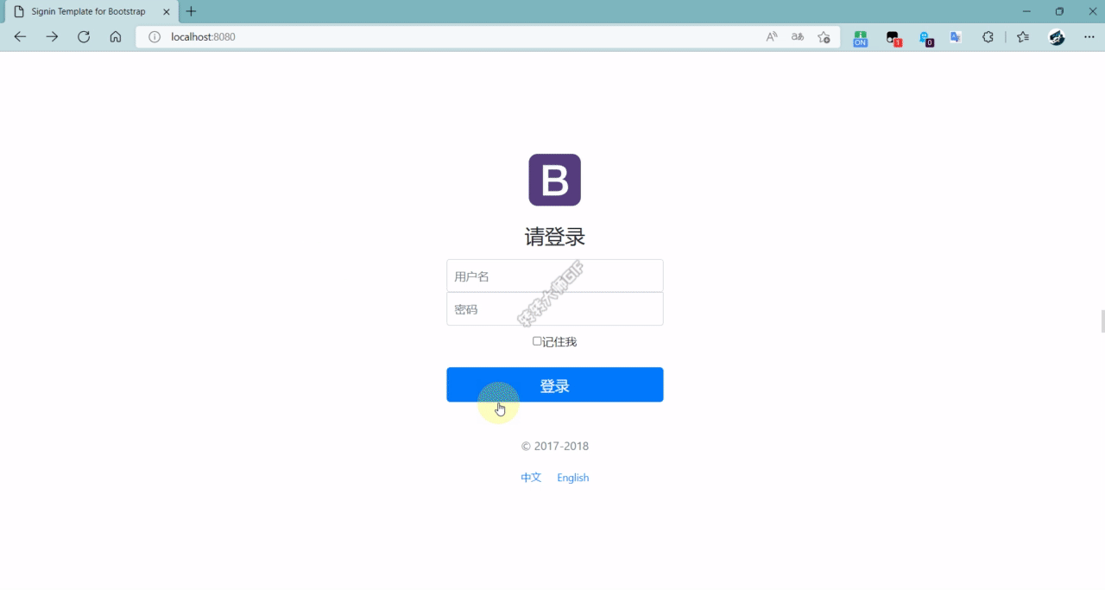Viewport: 1105px width, 590px height.
Task: Click the browser Forward arrow
Action: pos(52,37)
